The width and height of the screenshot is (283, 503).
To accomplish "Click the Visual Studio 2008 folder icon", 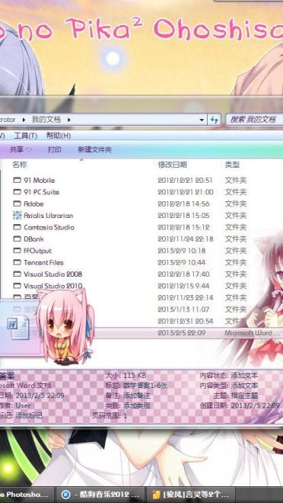I will [x=17, y=274].
